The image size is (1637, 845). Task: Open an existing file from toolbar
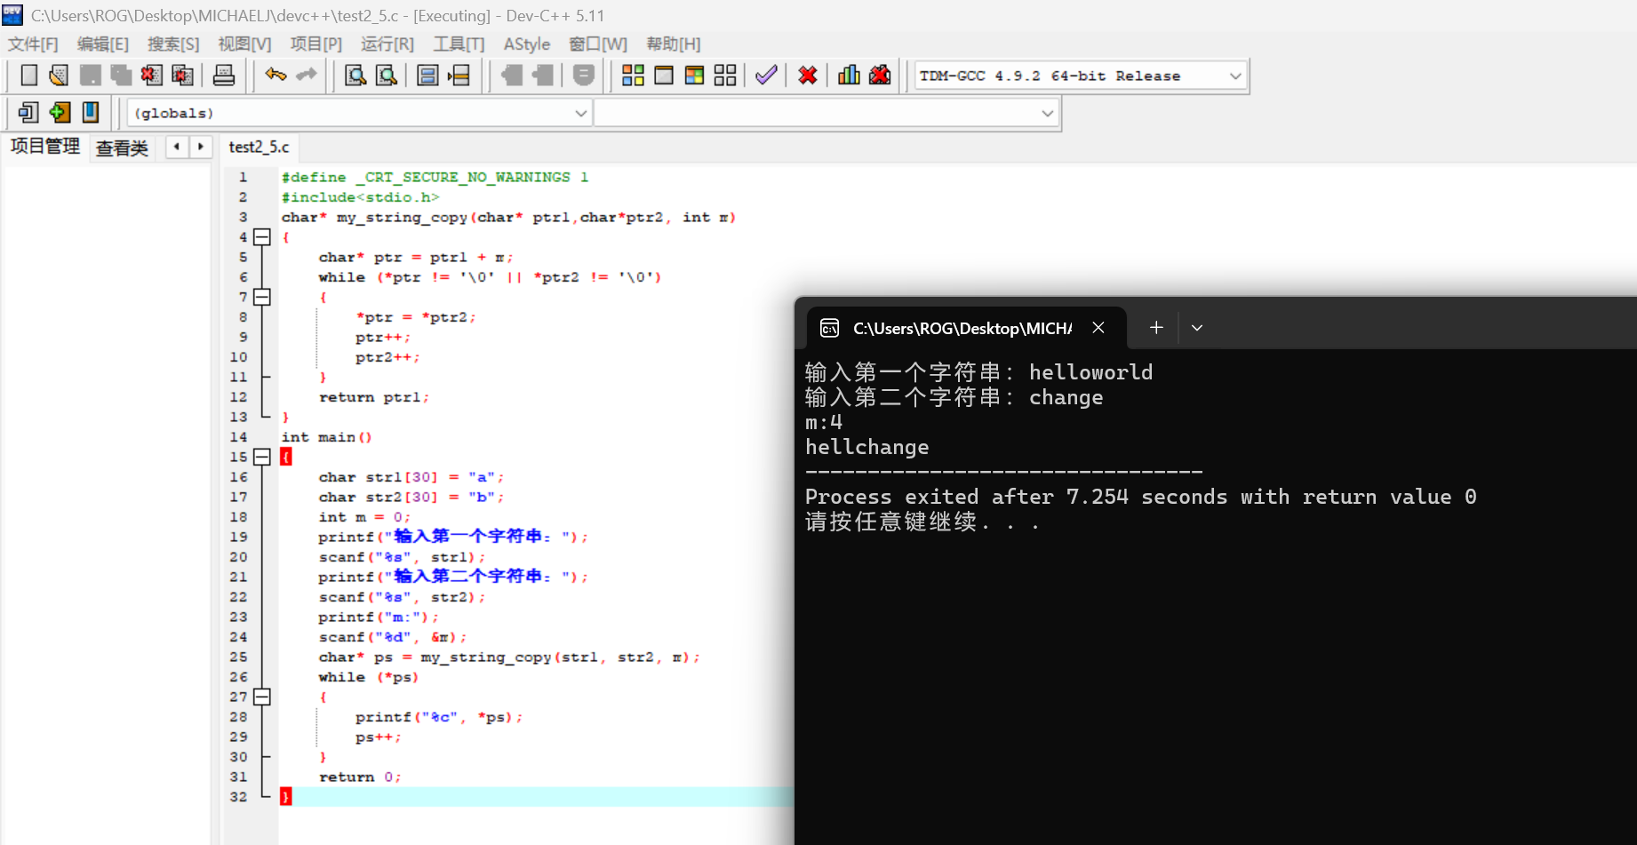(59, 76)
